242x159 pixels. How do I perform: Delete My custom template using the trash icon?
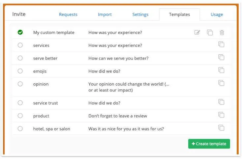click(x=222, y=32)
